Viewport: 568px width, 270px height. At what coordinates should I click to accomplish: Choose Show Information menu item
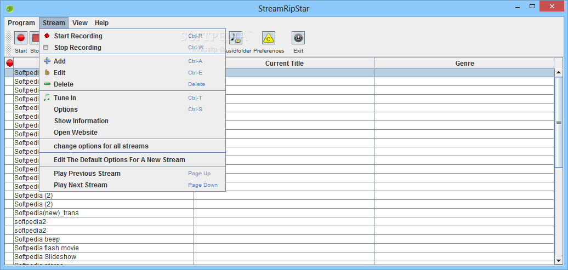[x=132, y=121]
